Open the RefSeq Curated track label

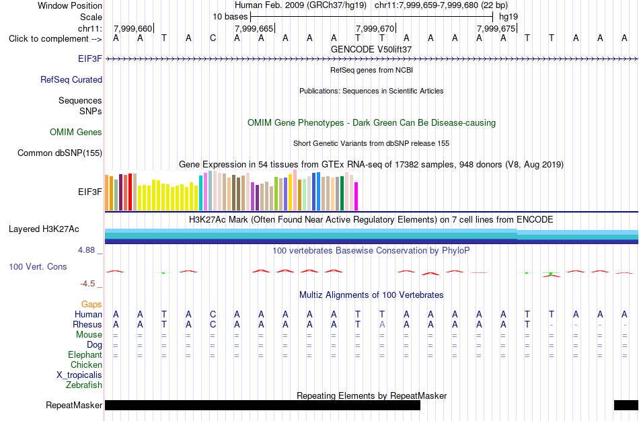coord(71,79)
